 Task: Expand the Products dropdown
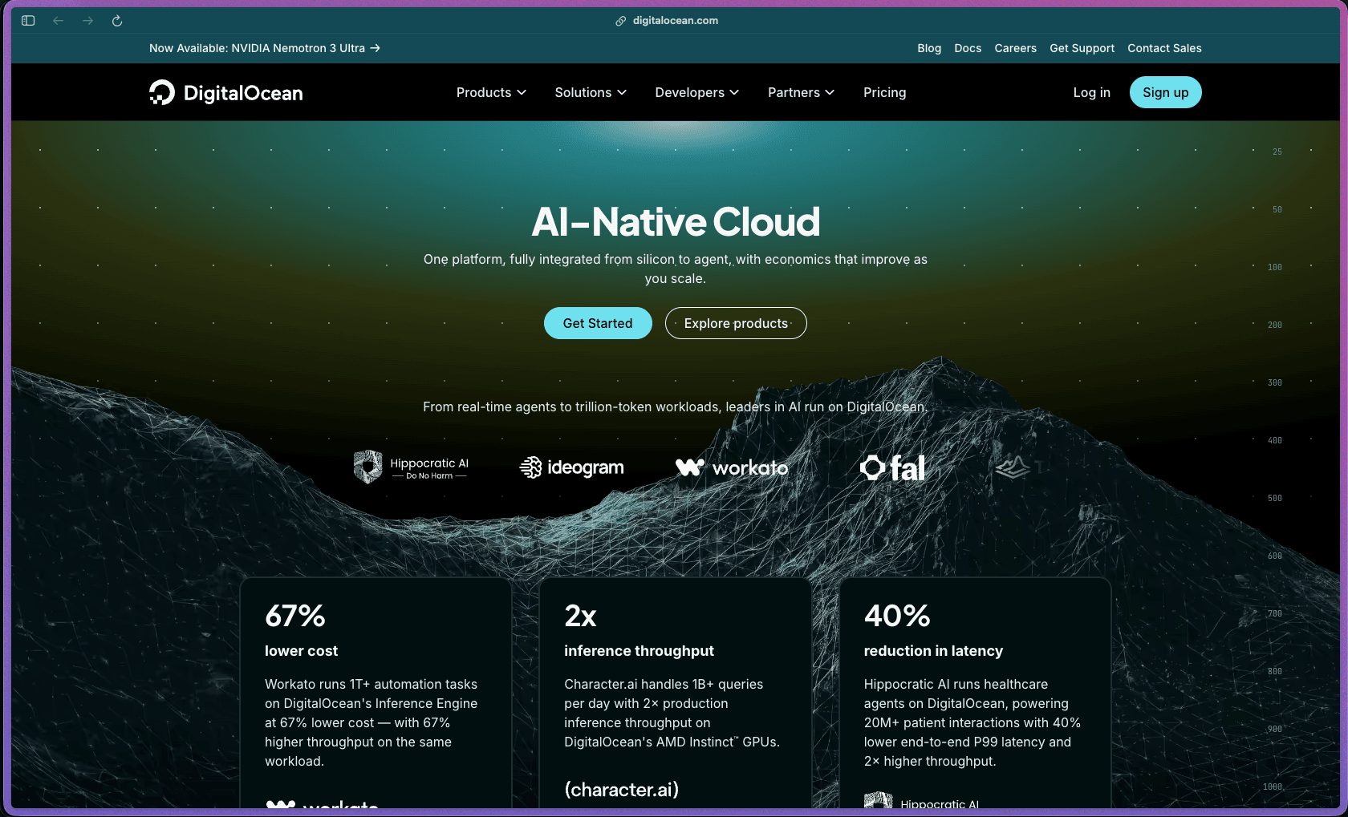(491, 93)
